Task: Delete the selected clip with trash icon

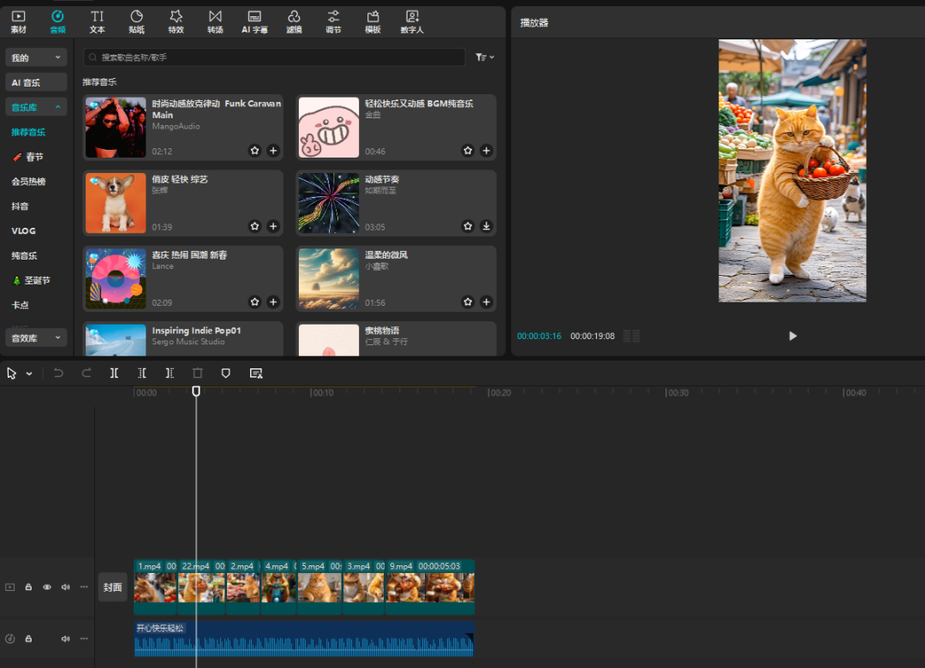Action: [x=198, y=373]
